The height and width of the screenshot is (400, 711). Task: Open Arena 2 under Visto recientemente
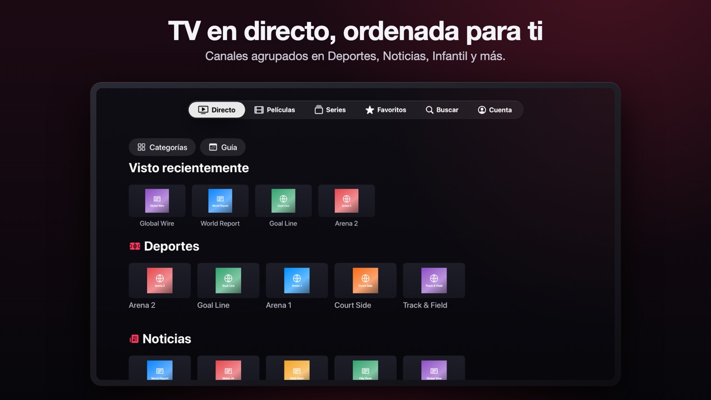tap(347, 201)
